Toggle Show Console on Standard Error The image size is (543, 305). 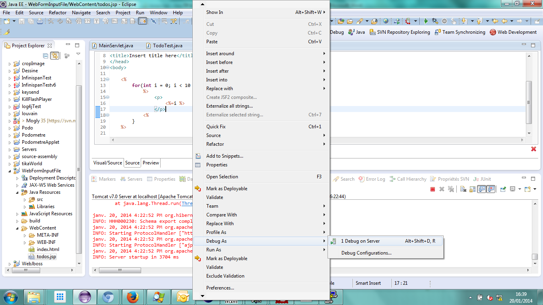[x=491, y=189]
